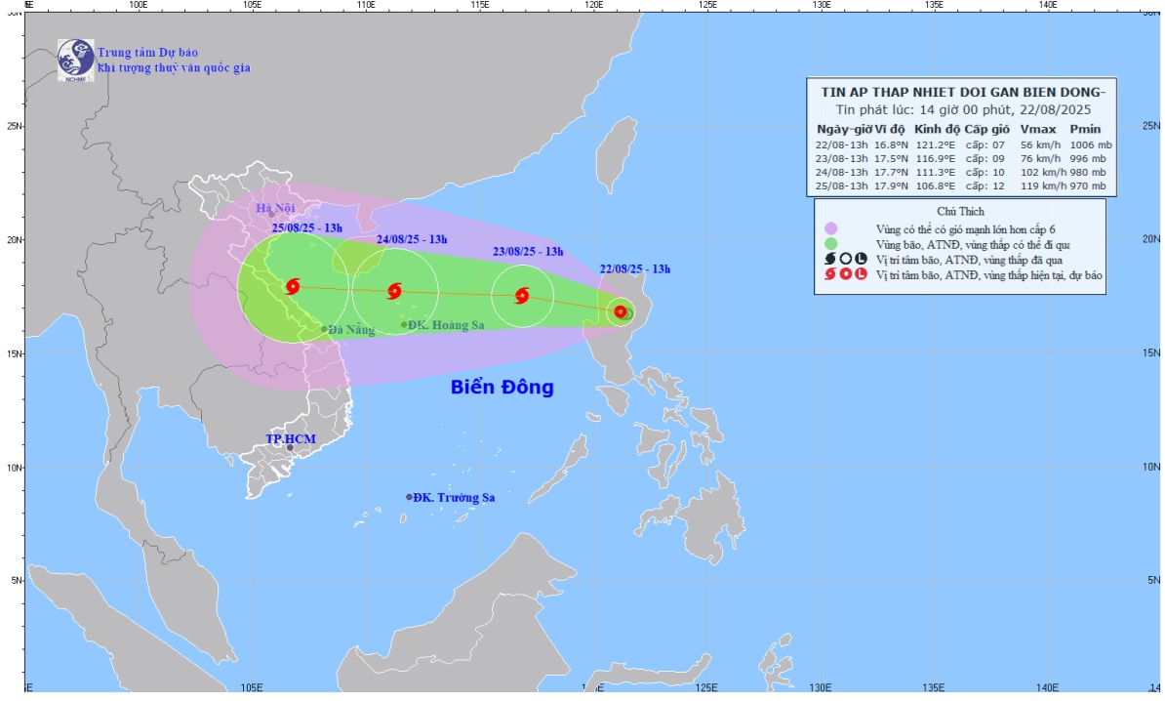Screen dimensions: 1165x701
Task: Click the '110E' top longitude axis label
Action: click(x=365, y=5)
